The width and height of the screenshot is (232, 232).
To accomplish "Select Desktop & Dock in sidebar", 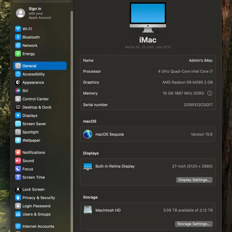I will coord(37,107).
